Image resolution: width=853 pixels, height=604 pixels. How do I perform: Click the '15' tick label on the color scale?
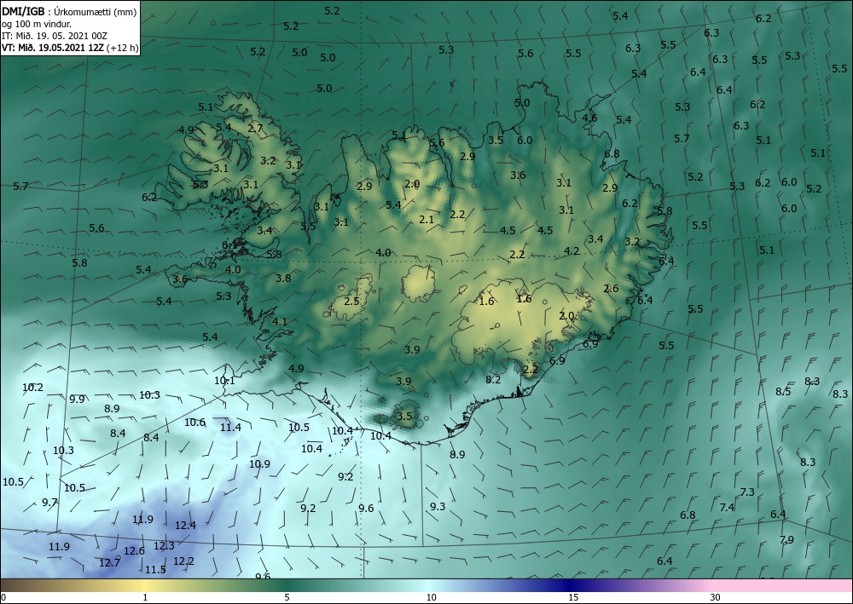[x=573, y=597]
